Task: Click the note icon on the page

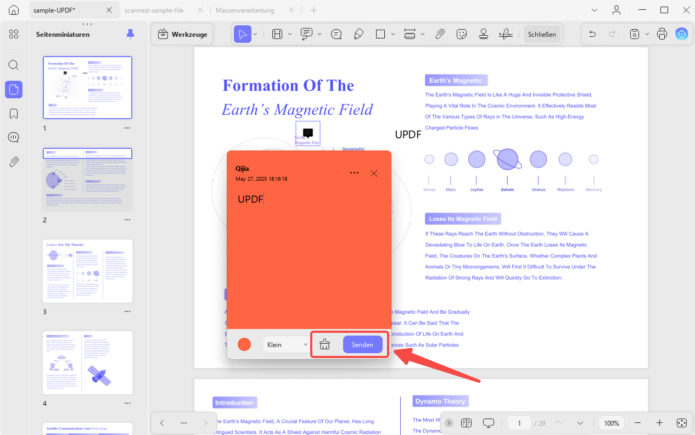Action: pyautogui.click(x=308, y=133)
